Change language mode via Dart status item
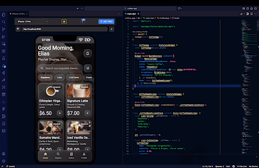 pyautogui.click(x=228, y=167)
